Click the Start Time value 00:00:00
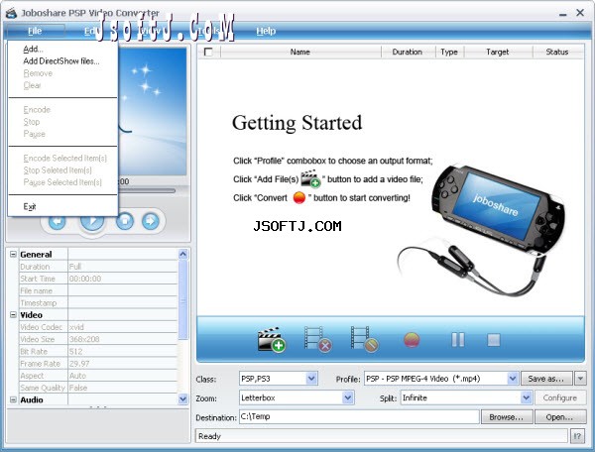The image size is (595, 452). point(123,279)
